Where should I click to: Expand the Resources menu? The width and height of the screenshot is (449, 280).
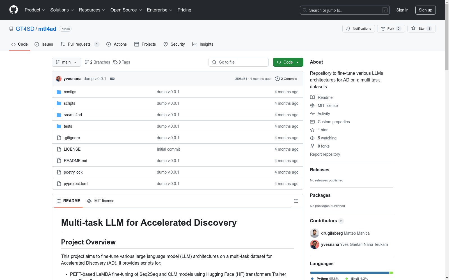pos(92,10)
